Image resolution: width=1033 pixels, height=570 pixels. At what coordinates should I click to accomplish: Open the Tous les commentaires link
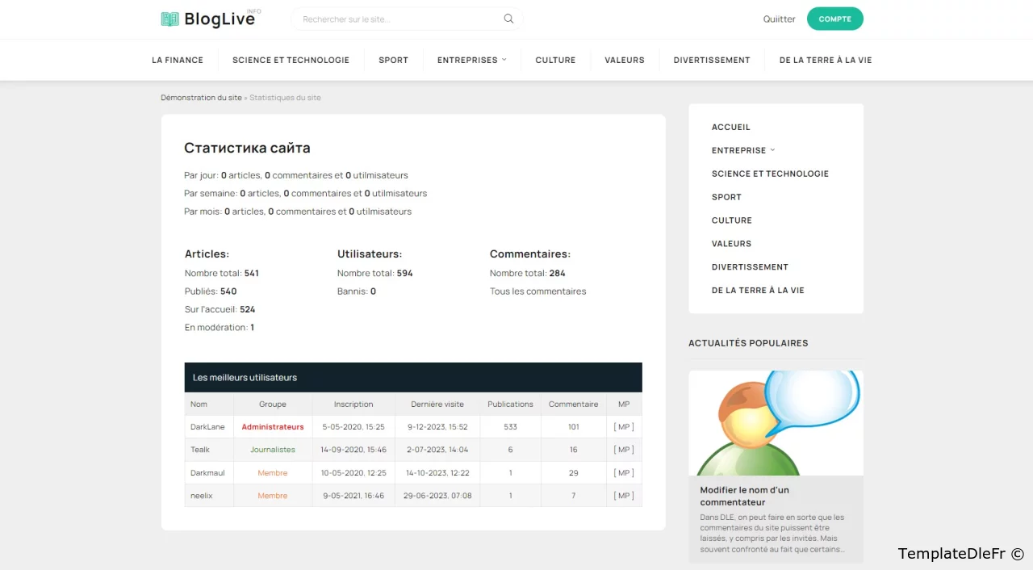(x=537, y=291)
